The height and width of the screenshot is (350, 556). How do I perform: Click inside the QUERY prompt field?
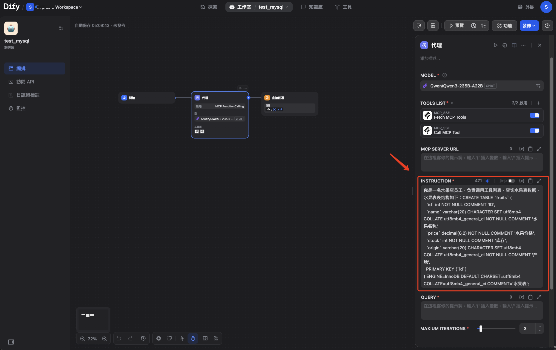coord(481,310)
